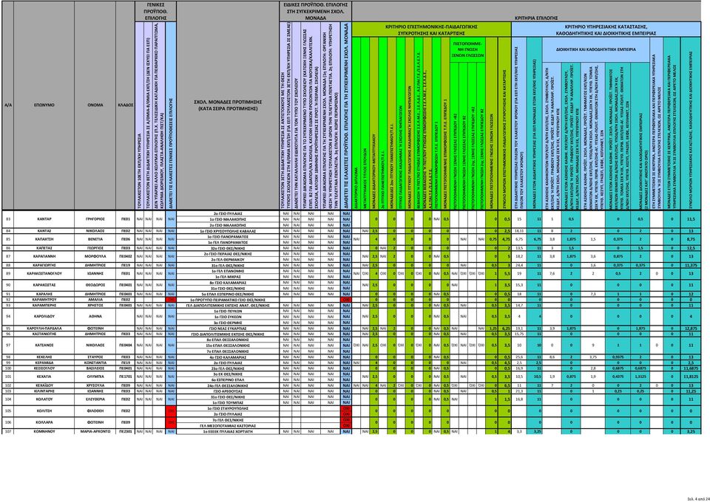Select surname cell ΚΑΝΤΑΣ
This screenshot has width=710, height=502.
coord(44,231)
